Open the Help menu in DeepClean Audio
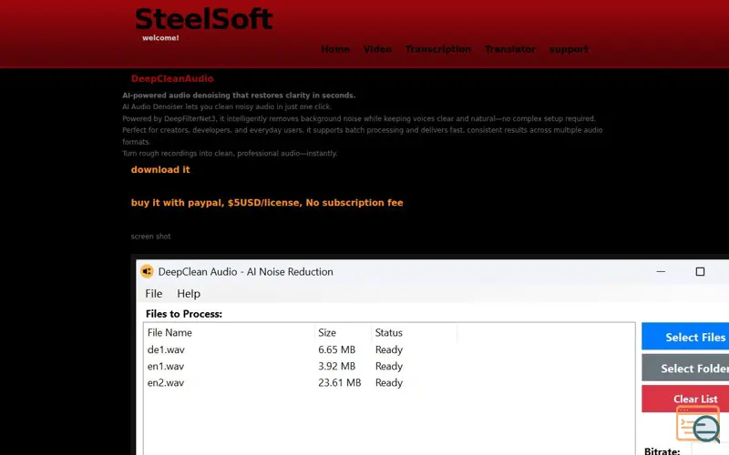 189,293
